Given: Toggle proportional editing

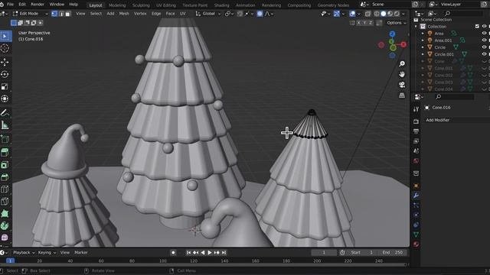Looking at the screenshot, I should click(260, 14).
